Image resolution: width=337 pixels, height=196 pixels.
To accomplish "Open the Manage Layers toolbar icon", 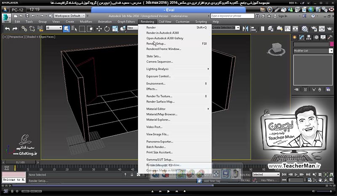I will click(270, 29).
